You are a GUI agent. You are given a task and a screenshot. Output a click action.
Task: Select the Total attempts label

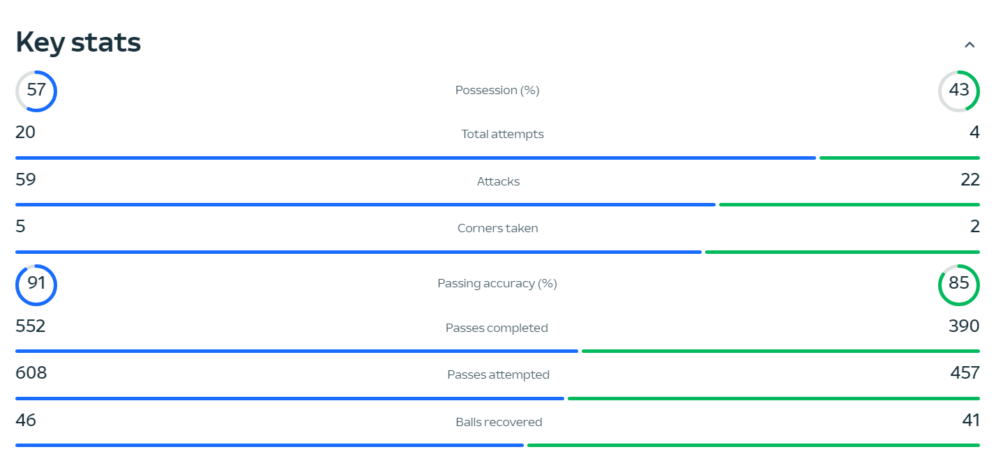pyautogui.click(x=502, y=134)
